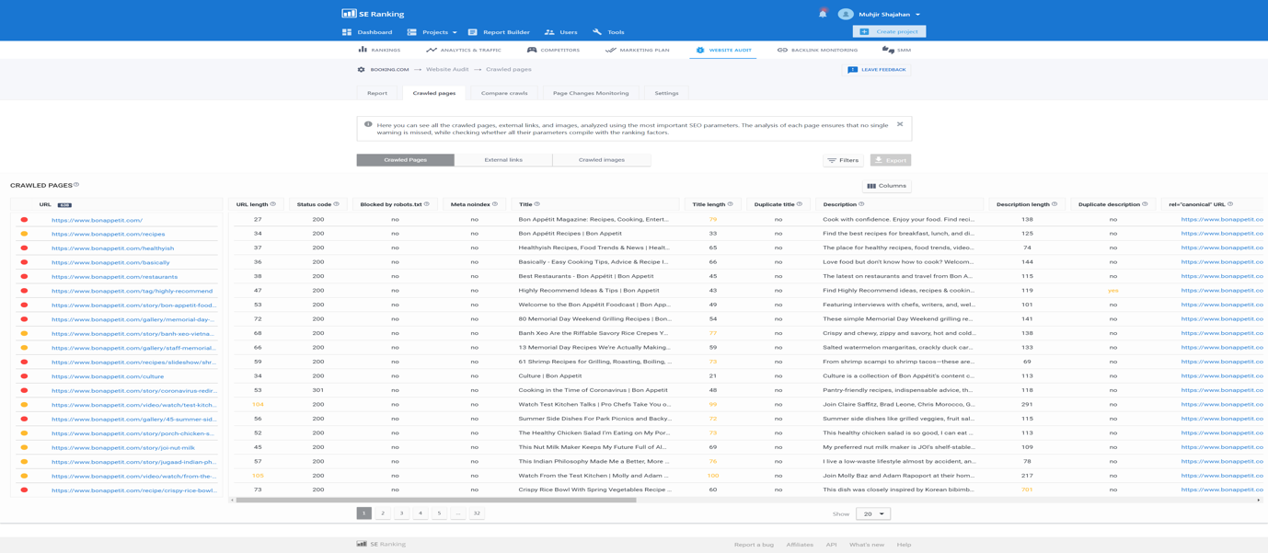
Task: Expand the Projects dropdown menu
Action: [x=438, y=32]
